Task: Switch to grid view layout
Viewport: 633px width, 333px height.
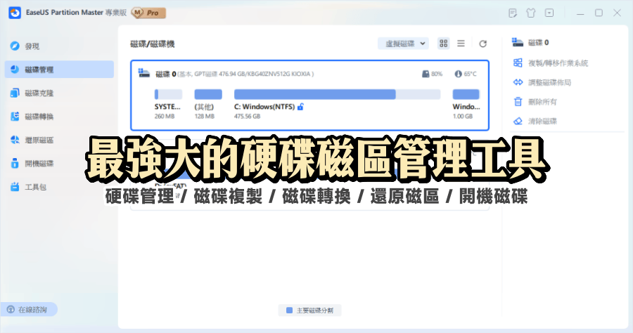Action: click(x=444, y=44)
